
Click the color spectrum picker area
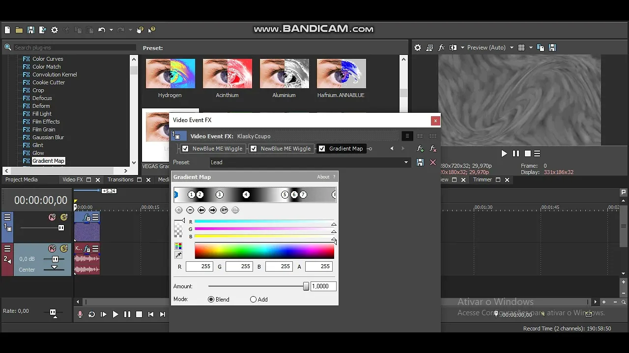(264, 251)
